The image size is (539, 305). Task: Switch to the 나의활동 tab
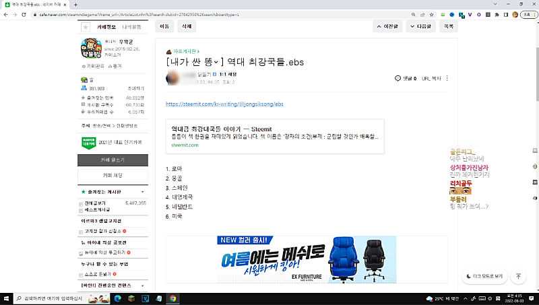click(131, 27)
